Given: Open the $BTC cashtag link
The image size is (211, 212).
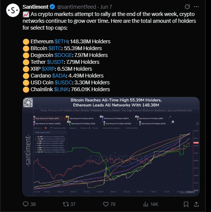Looking at the screenshot, I should point(55,48).
